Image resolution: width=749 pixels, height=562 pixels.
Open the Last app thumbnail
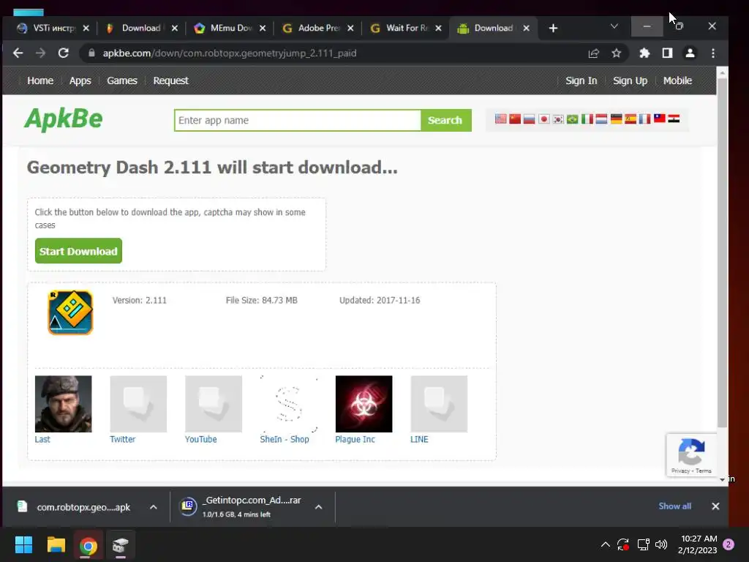tap(63, 404)
